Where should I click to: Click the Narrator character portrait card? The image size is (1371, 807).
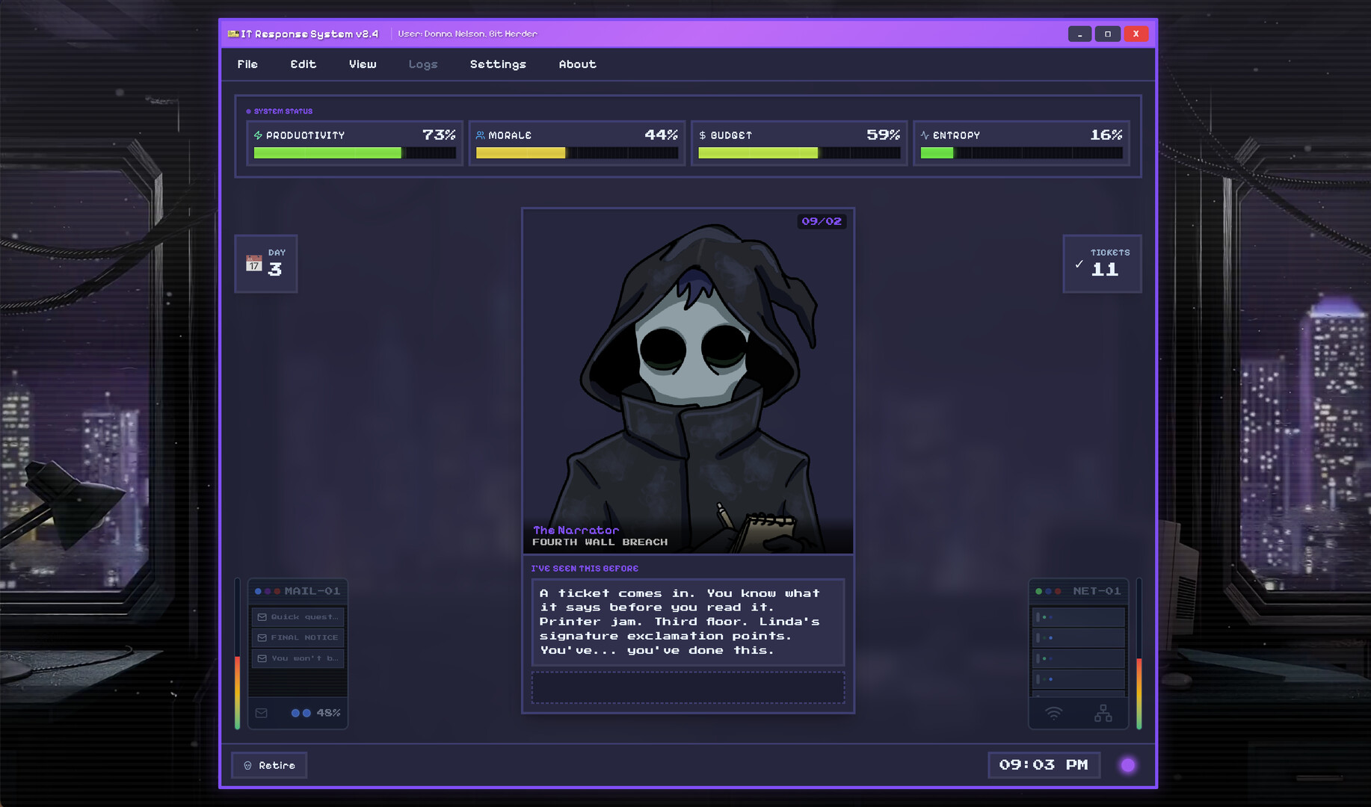[x=688, y=381]
